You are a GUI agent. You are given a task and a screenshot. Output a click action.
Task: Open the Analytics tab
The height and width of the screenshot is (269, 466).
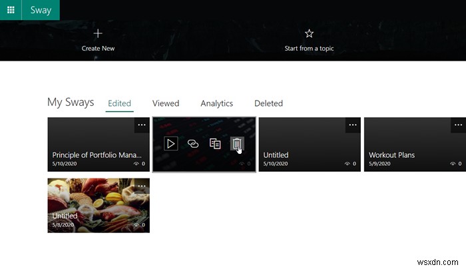[216, 103]
